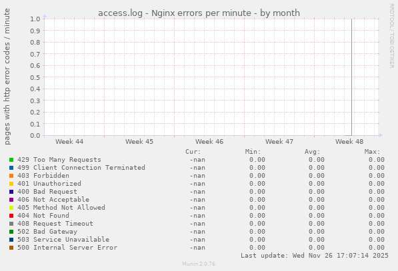Click the y-axis label '0.0'
398x271 pixels.
tap(35, 135)
